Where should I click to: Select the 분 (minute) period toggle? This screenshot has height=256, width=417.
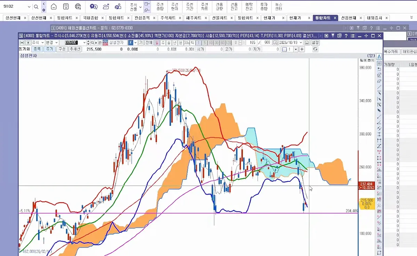[181, 42]
